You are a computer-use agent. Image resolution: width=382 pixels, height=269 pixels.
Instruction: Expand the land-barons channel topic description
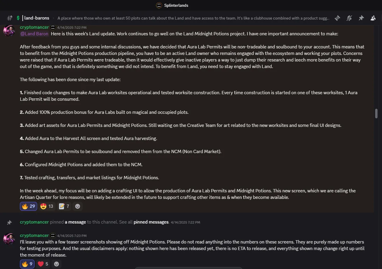193,18
